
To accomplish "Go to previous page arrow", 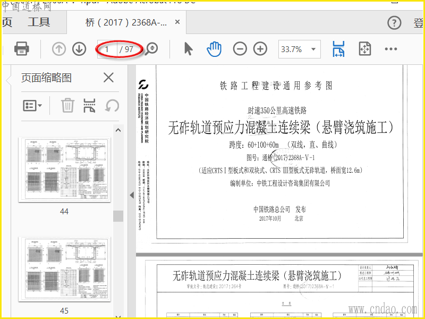I will (59, 49).
